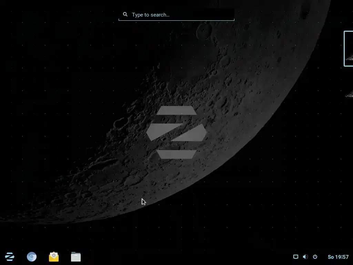The image size is (353, 265).
Task: Focus the Type to search field
Action: (176, 14)
